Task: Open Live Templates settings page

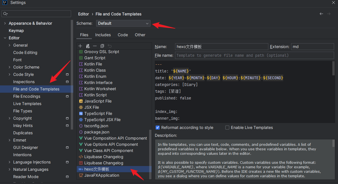Action: (x=27, y=104)
